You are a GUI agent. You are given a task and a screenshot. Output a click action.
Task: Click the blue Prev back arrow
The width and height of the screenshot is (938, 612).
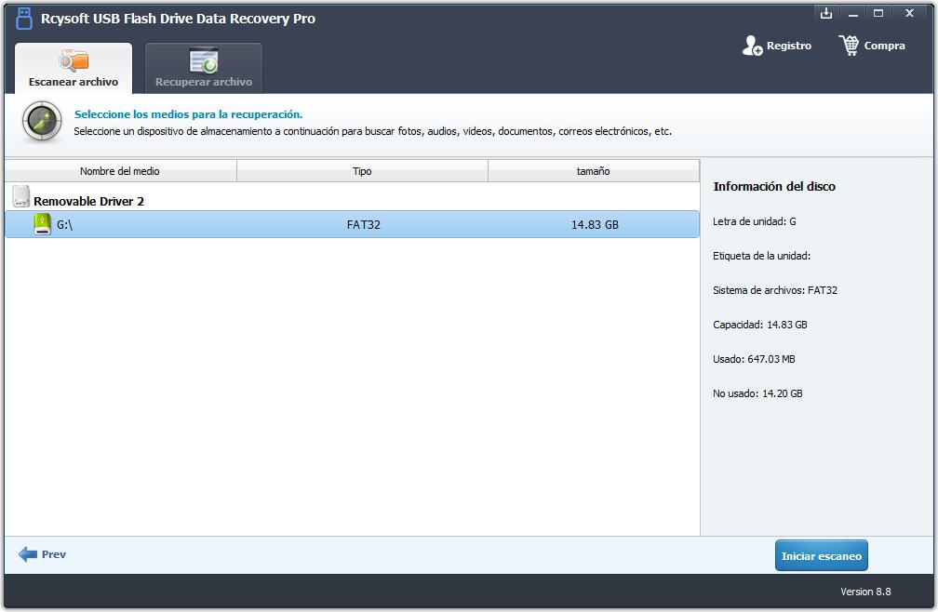point(28,554)
